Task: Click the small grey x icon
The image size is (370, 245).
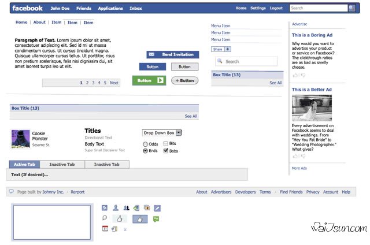Action: 125,229
